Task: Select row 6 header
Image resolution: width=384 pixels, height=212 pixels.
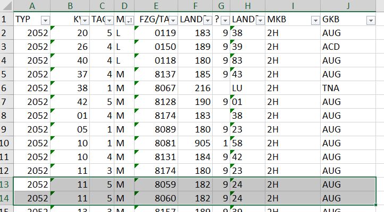Action: (x=6, y=87)
